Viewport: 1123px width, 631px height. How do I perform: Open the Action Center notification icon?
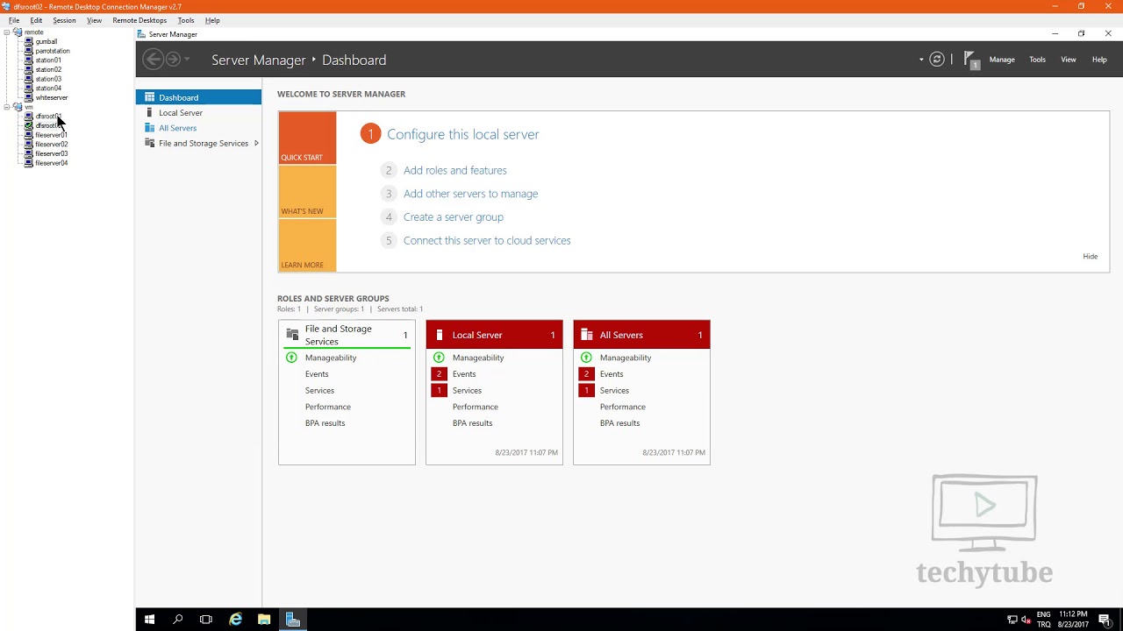(1105, 620)
